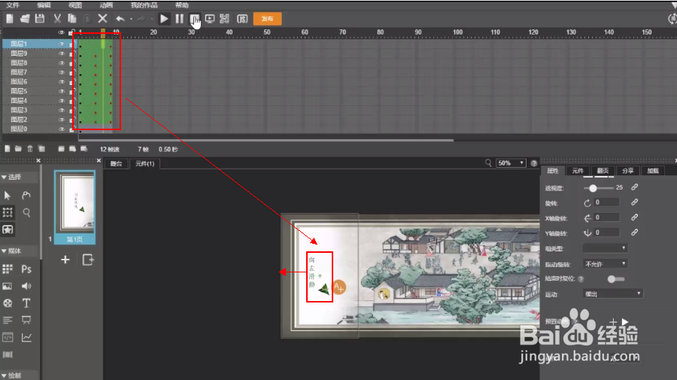Click the Ps import icon
Screen dimensions: 677x380
26,269
